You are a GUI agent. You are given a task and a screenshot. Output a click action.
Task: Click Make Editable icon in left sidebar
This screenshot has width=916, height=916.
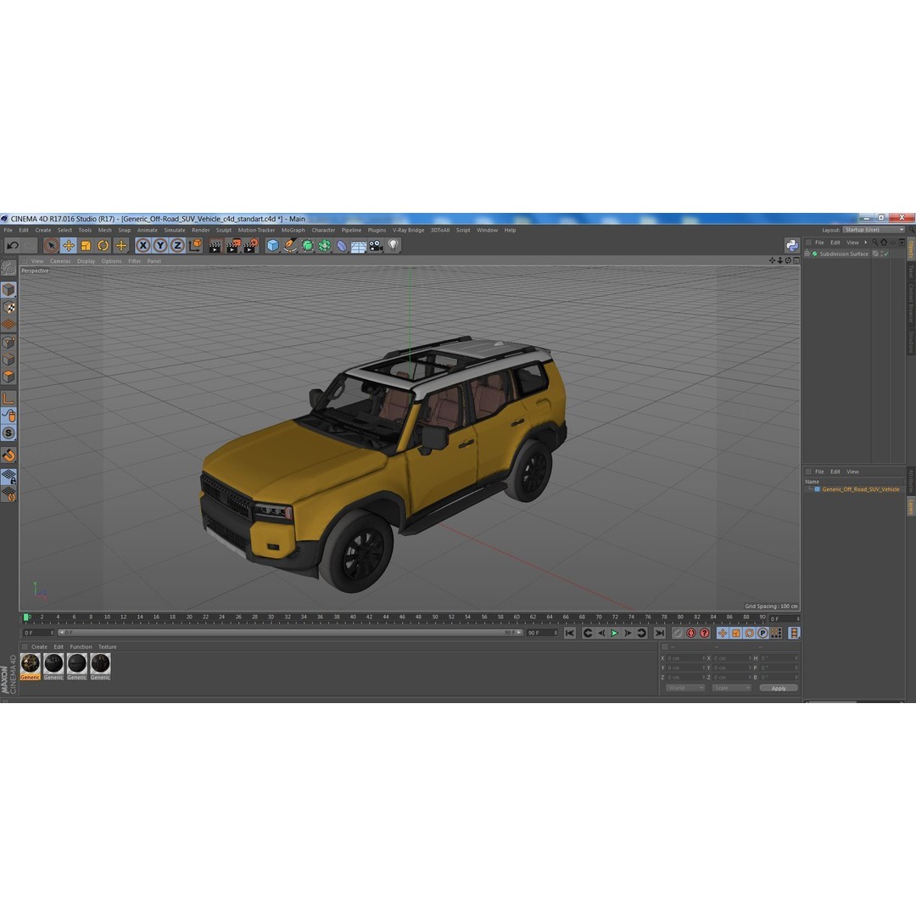pos(8,268)
